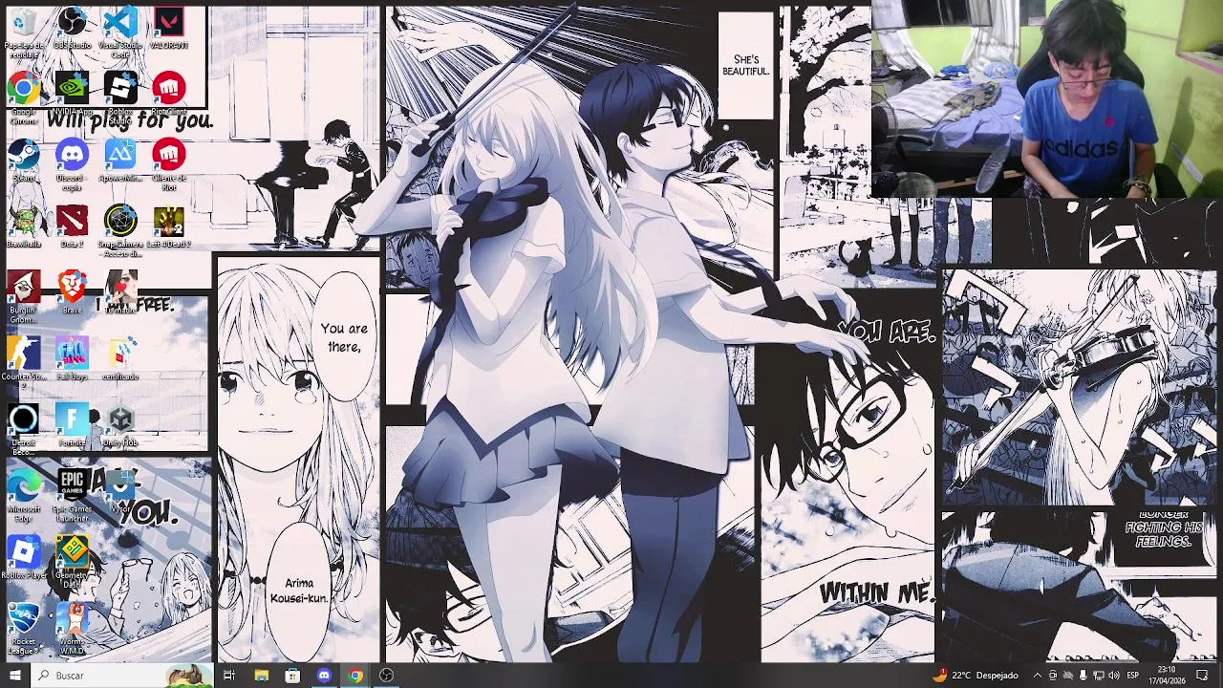This screenshot has height=688, width=1223.
Task: Launch Counter-Strike 2 shortcut
Action: [24, 361]
